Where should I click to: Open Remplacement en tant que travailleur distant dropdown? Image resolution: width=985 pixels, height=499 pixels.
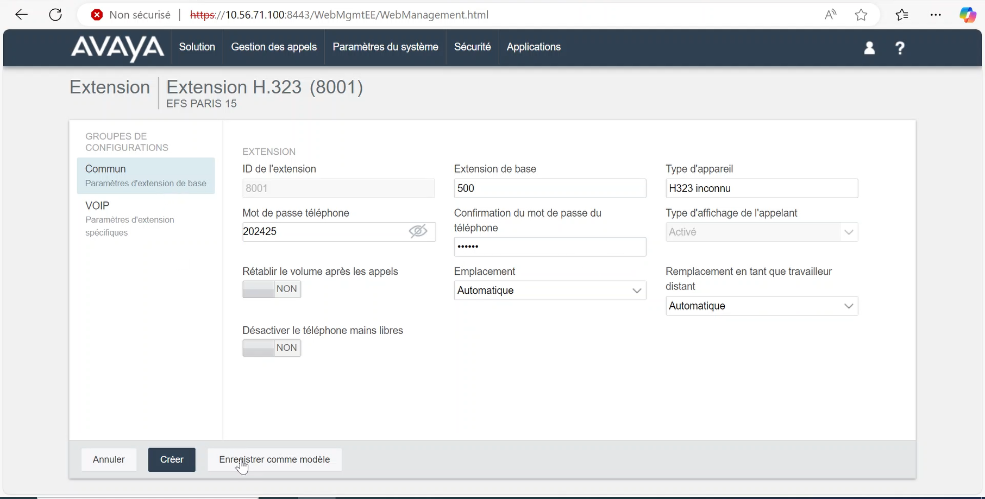761,306
